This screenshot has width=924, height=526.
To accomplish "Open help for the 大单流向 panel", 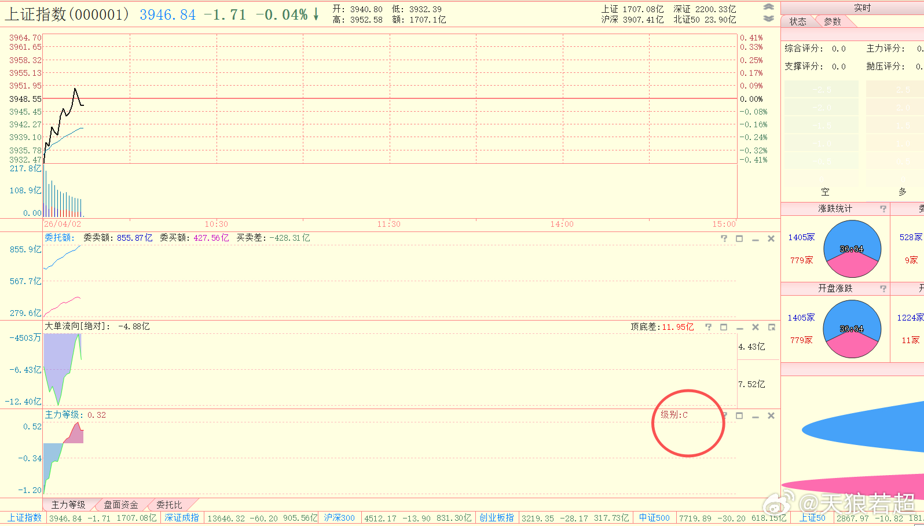I will point(708,327).
